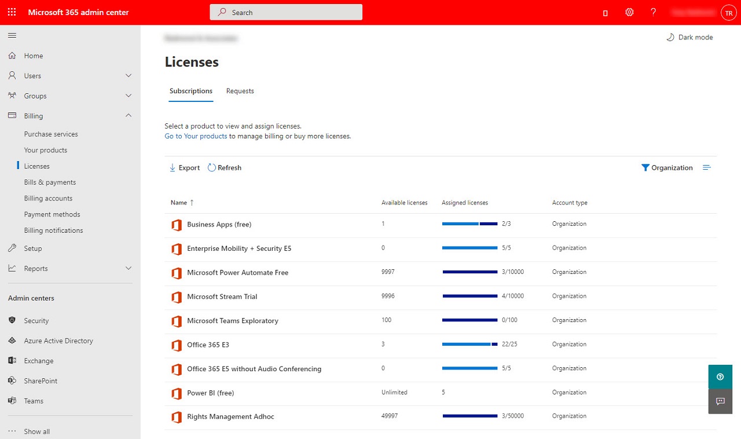Click the 9997 available licenses value
Image resolution: width=741 pixels, height=439 pixels.
pyautogui.click(x=388, y=272)
